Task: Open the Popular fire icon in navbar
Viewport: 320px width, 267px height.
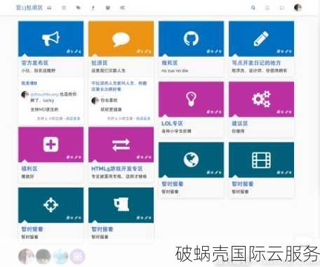Action: (93, 8)
